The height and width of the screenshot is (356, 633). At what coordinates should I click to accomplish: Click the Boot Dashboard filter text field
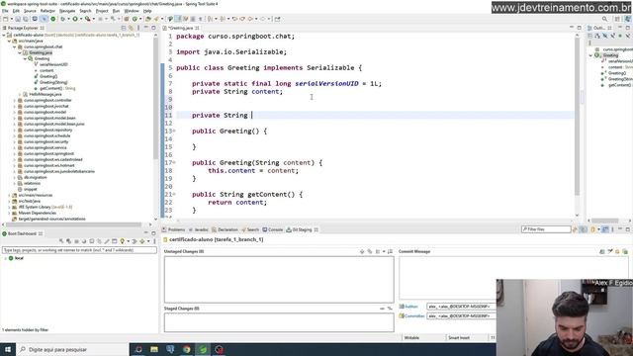pos(79,250)
